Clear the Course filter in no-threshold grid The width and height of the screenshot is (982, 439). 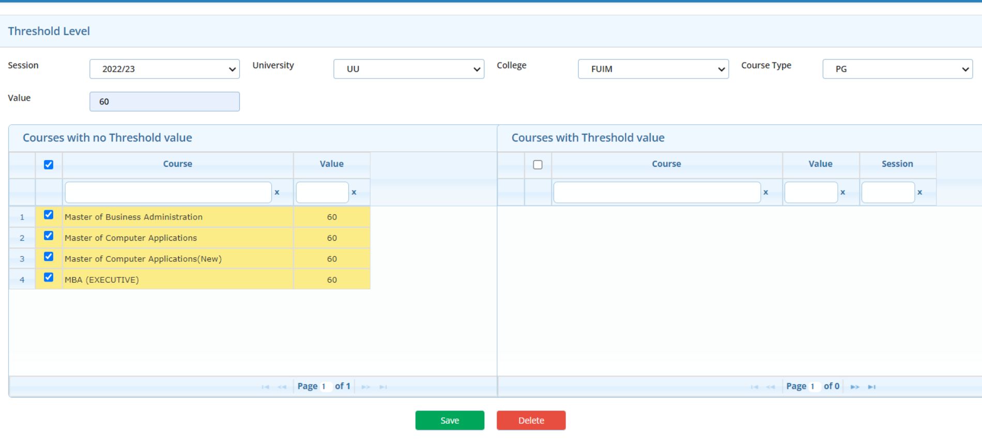[x=277, y=192]
